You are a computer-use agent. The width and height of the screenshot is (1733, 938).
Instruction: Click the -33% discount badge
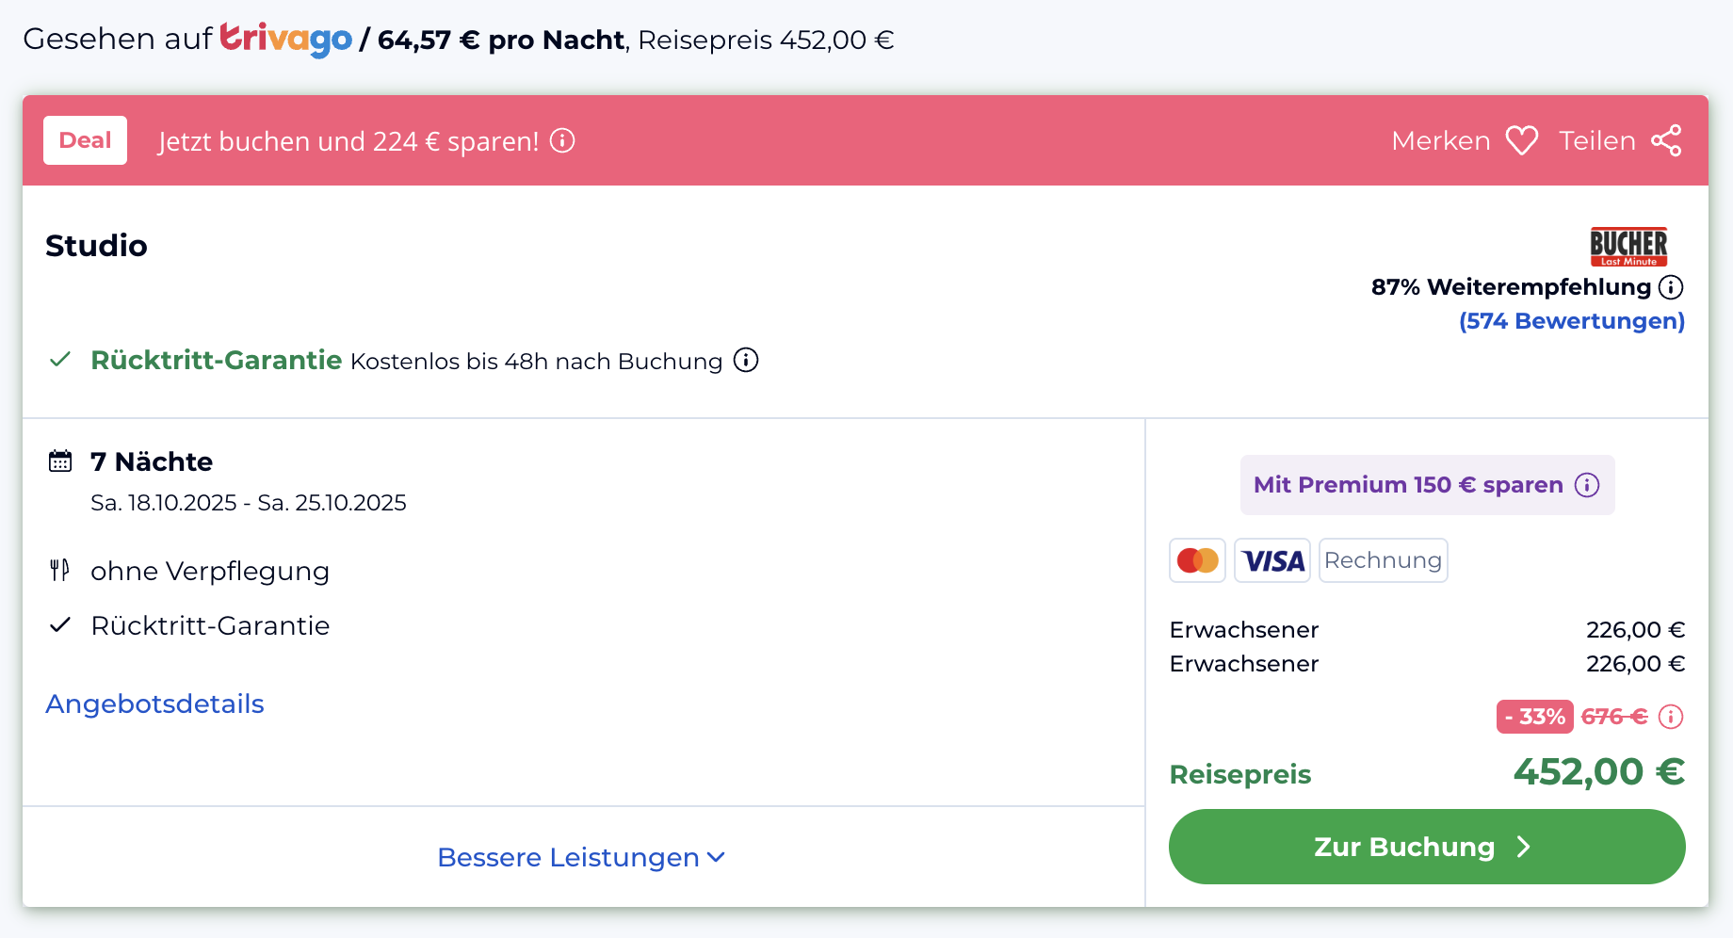click(x=1534, y=717)
